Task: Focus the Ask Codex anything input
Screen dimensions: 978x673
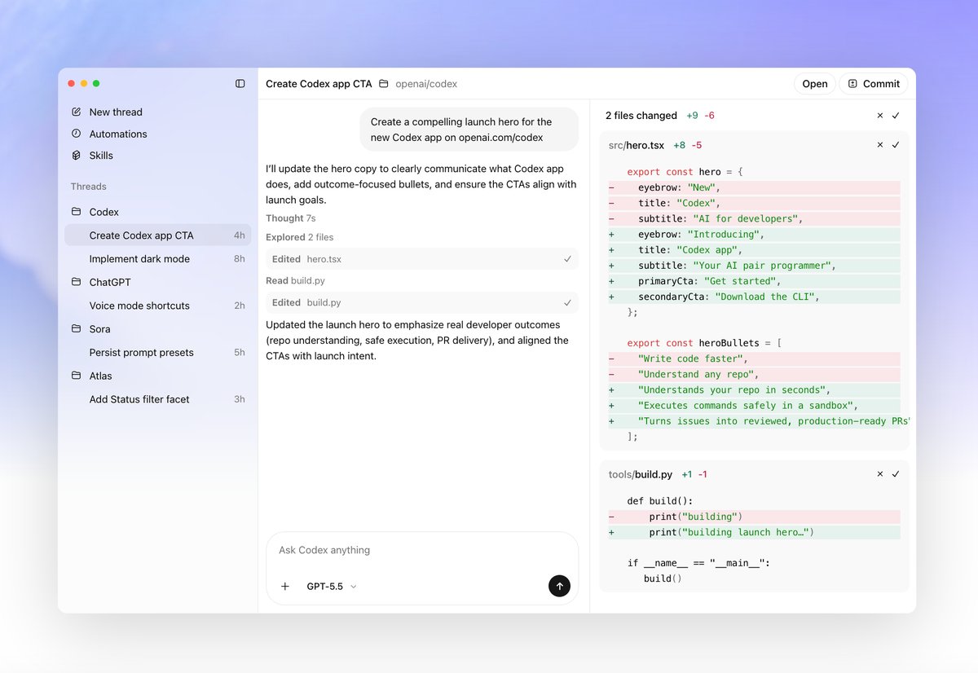Action: [x=422, y=550]
